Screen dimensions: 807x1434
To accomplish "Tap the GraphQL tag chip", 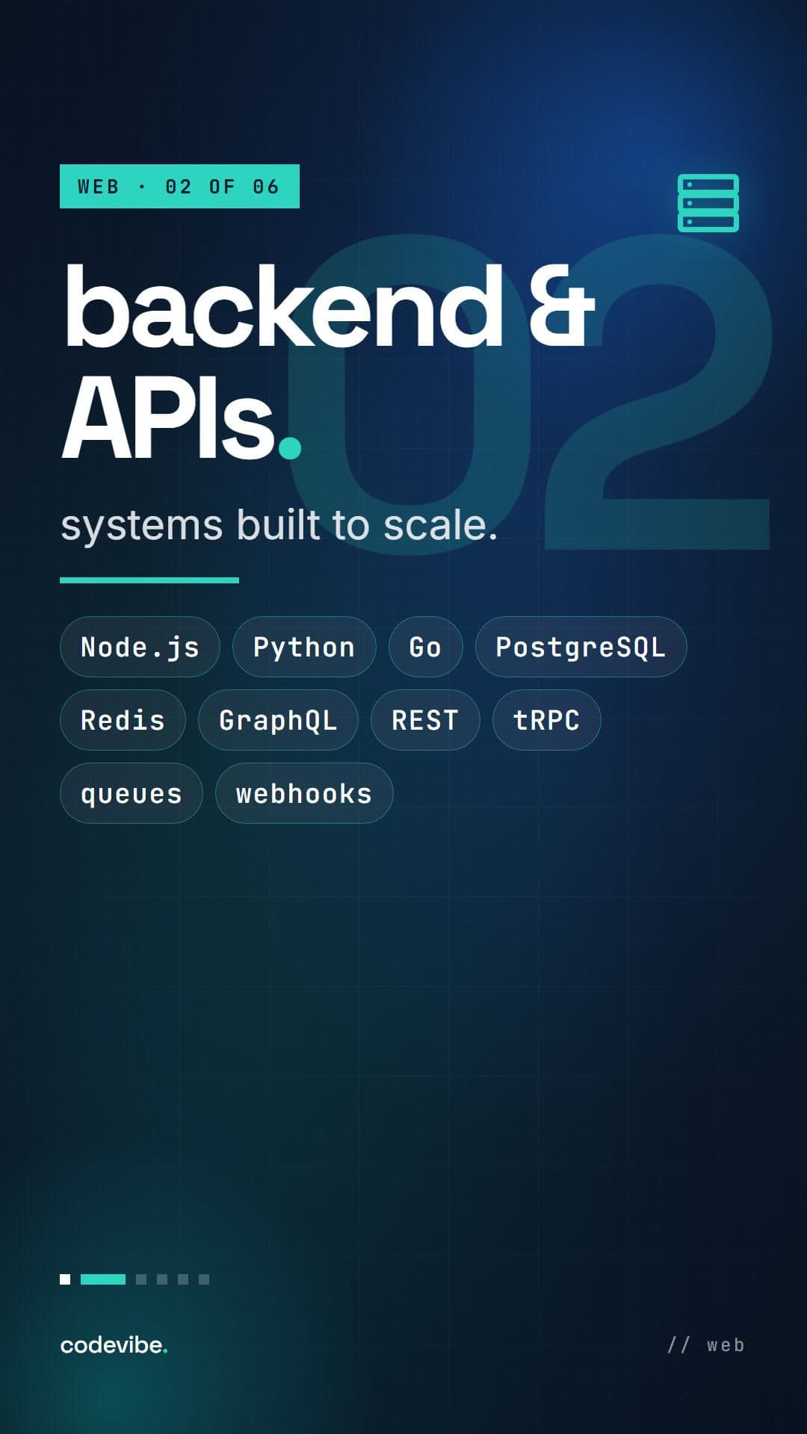I will pos(278,720).
